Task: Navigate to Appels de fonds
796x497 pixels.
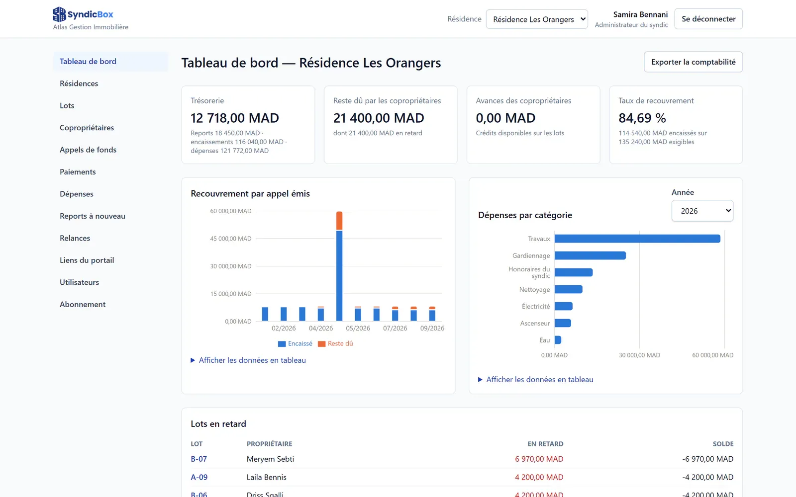Action: [110, 150]
